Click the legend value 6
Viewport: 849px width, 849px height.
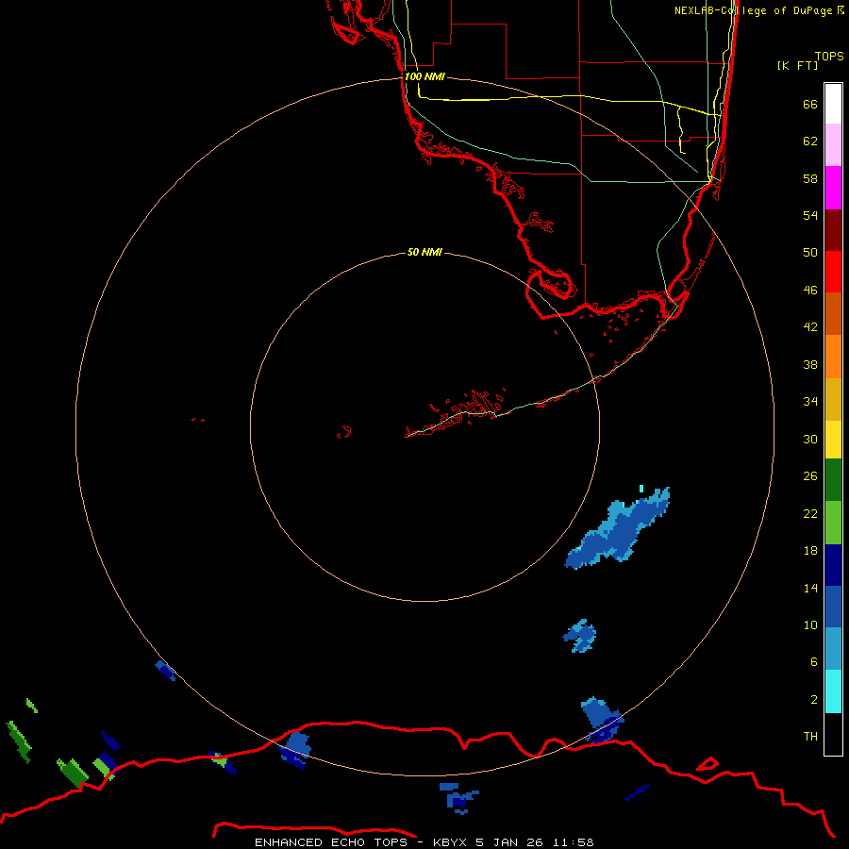[x=813, y=662]
